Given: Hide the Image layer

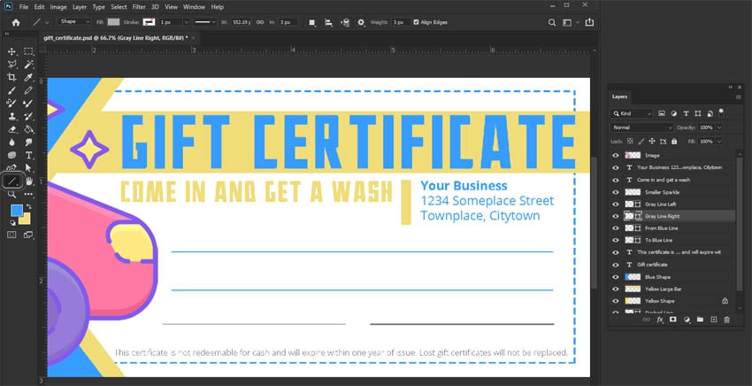Looking at the screenshot, I should coord(616,155).
